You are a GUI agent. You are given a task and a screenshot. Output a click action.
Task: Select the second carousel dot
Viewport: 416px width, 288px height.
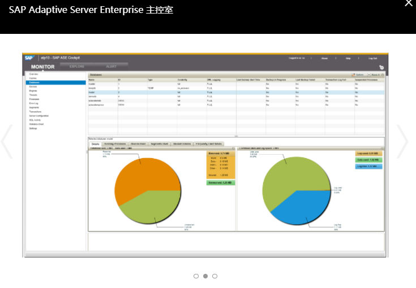coord(205,276)
